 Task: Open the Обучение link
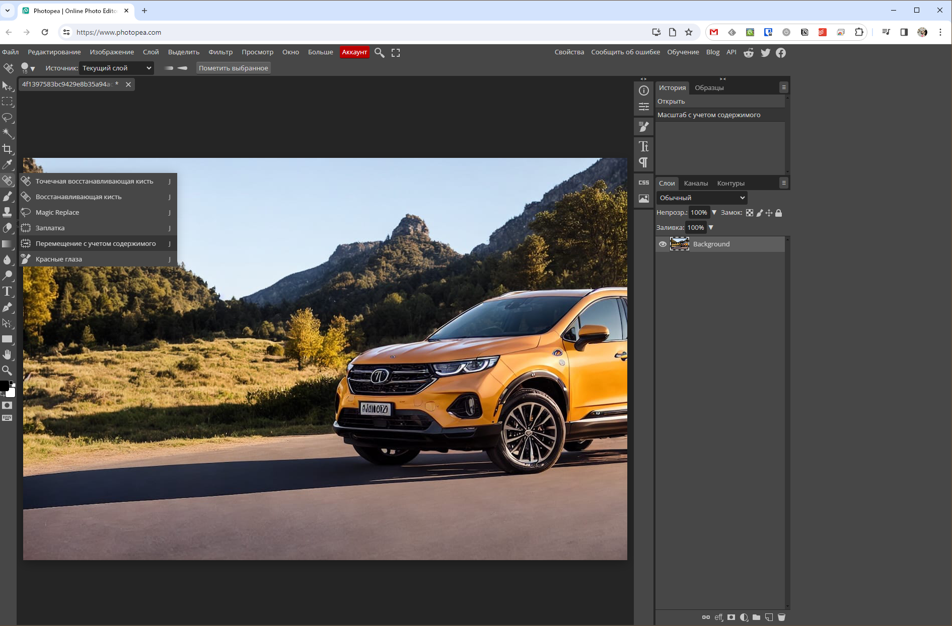tap(683, 52)
